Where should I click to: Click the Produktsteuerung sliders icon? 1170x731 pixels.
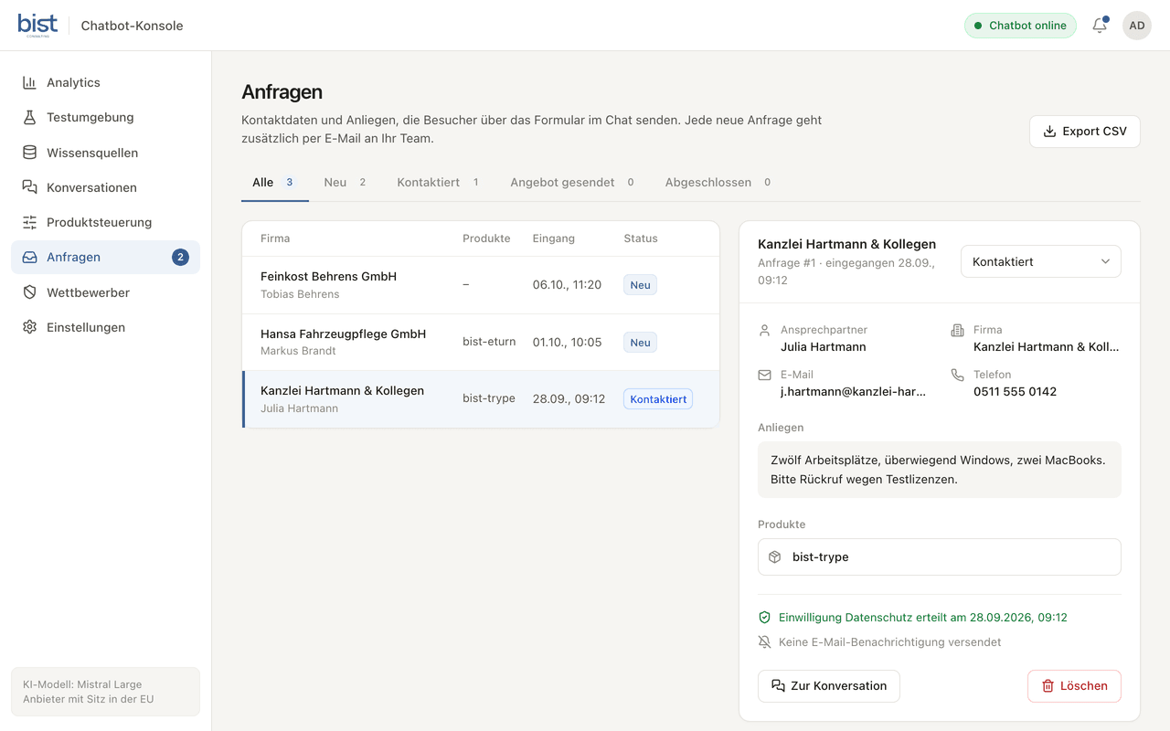(x=30, y=222)
